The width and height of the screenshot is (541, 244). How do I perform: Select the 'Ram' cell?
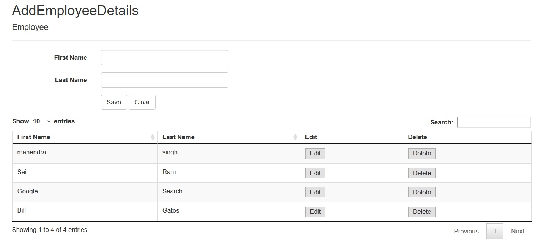click(229, 173)
